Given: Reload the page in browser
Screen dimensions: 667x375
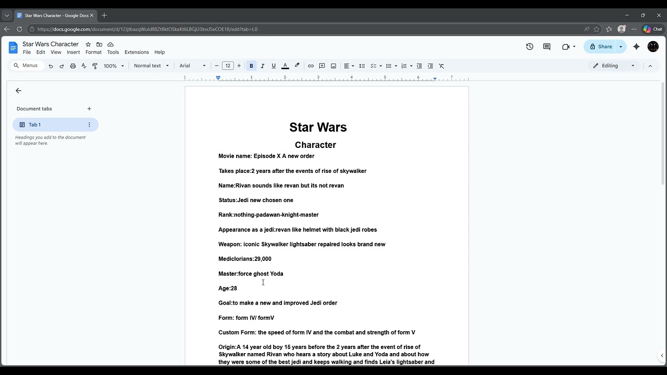Looking at the screenshot, I should 19,29.
